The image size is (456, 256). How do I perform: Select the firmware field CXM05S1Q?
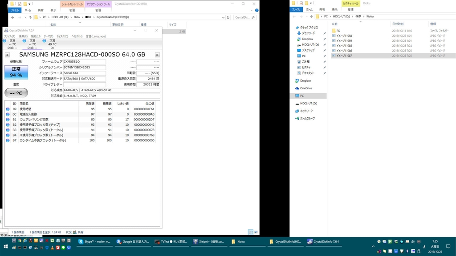click(85, 62)
